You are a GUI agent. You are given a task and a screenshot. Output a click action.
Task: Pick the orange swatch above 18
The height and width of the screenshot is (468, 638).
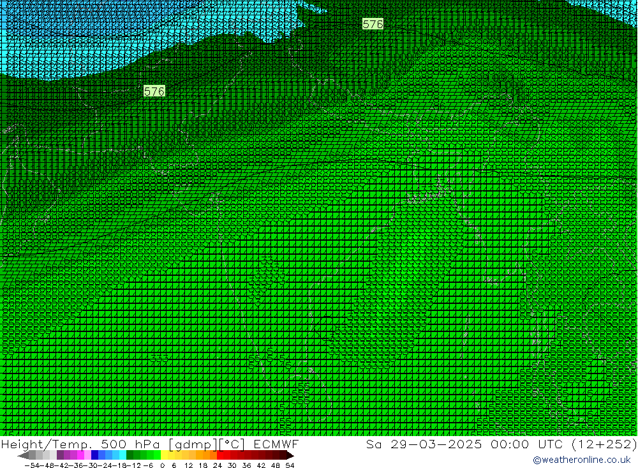tap(206, 455)
